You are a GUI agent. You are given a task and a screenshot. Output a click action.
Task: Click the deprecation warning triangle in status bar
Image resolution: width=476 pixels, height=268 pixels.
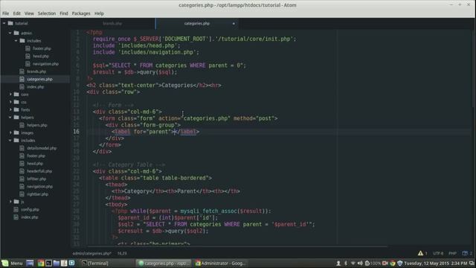(x=420, y=253)
